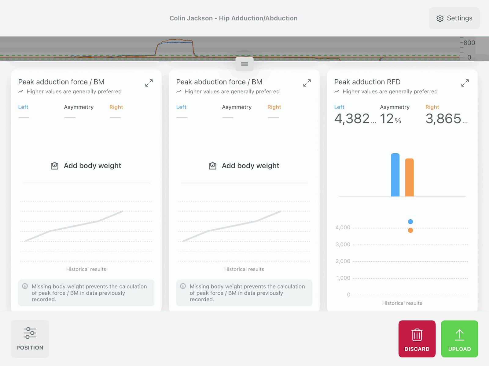Expand the Peak adduction force / BM card
The height and width of the screenshot is (366, 489).
tap(149, 83)
